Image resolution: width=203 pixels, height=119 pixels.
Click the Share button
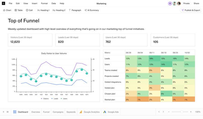196,3
